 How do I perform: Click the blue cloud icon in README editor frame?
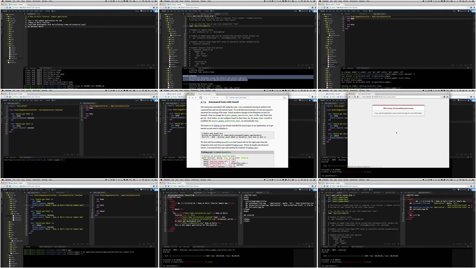pos(156,11)
